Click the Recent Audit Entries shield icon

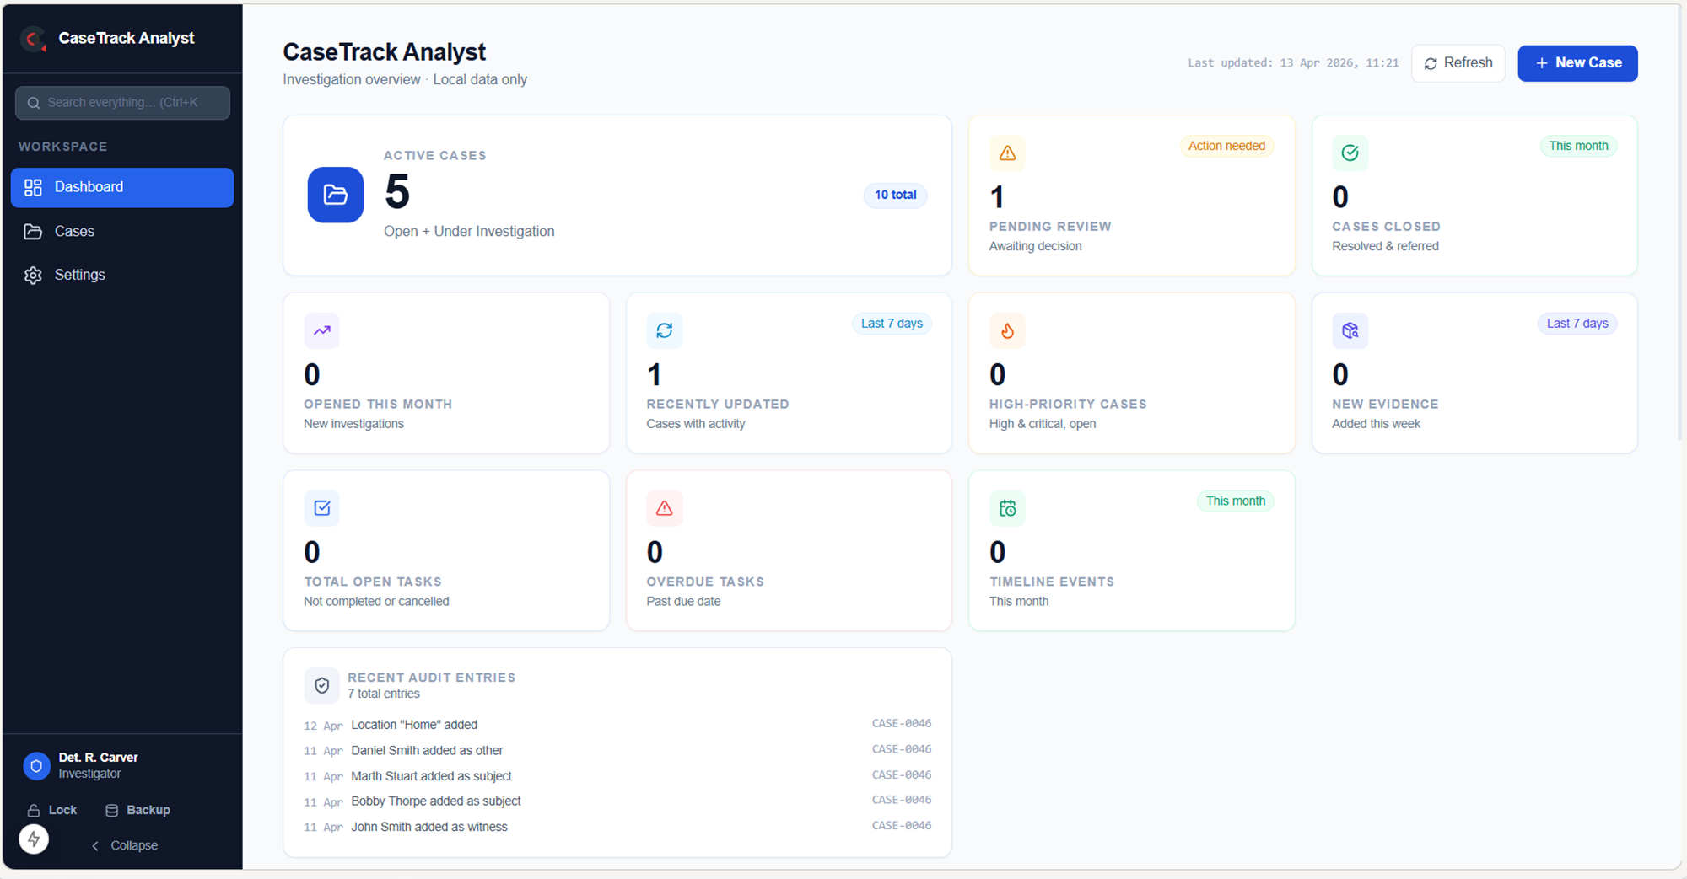[321, 685]
